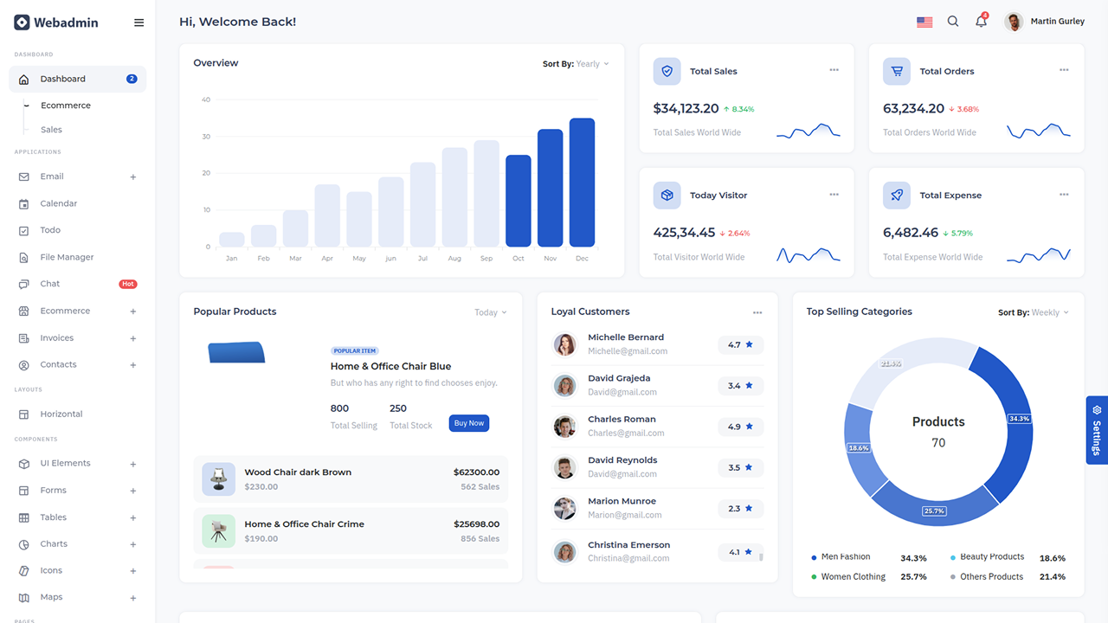
Task: Open the Today dropdown in Popular Products
Action: pos(490,311)
